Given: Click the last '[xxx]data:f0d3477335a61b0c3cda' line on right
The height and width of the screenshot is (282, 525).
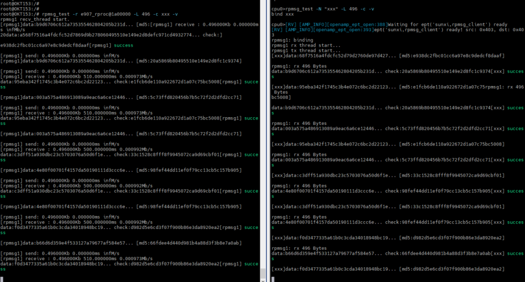Looking at the screenshot, I should click(x=388, y=269).
